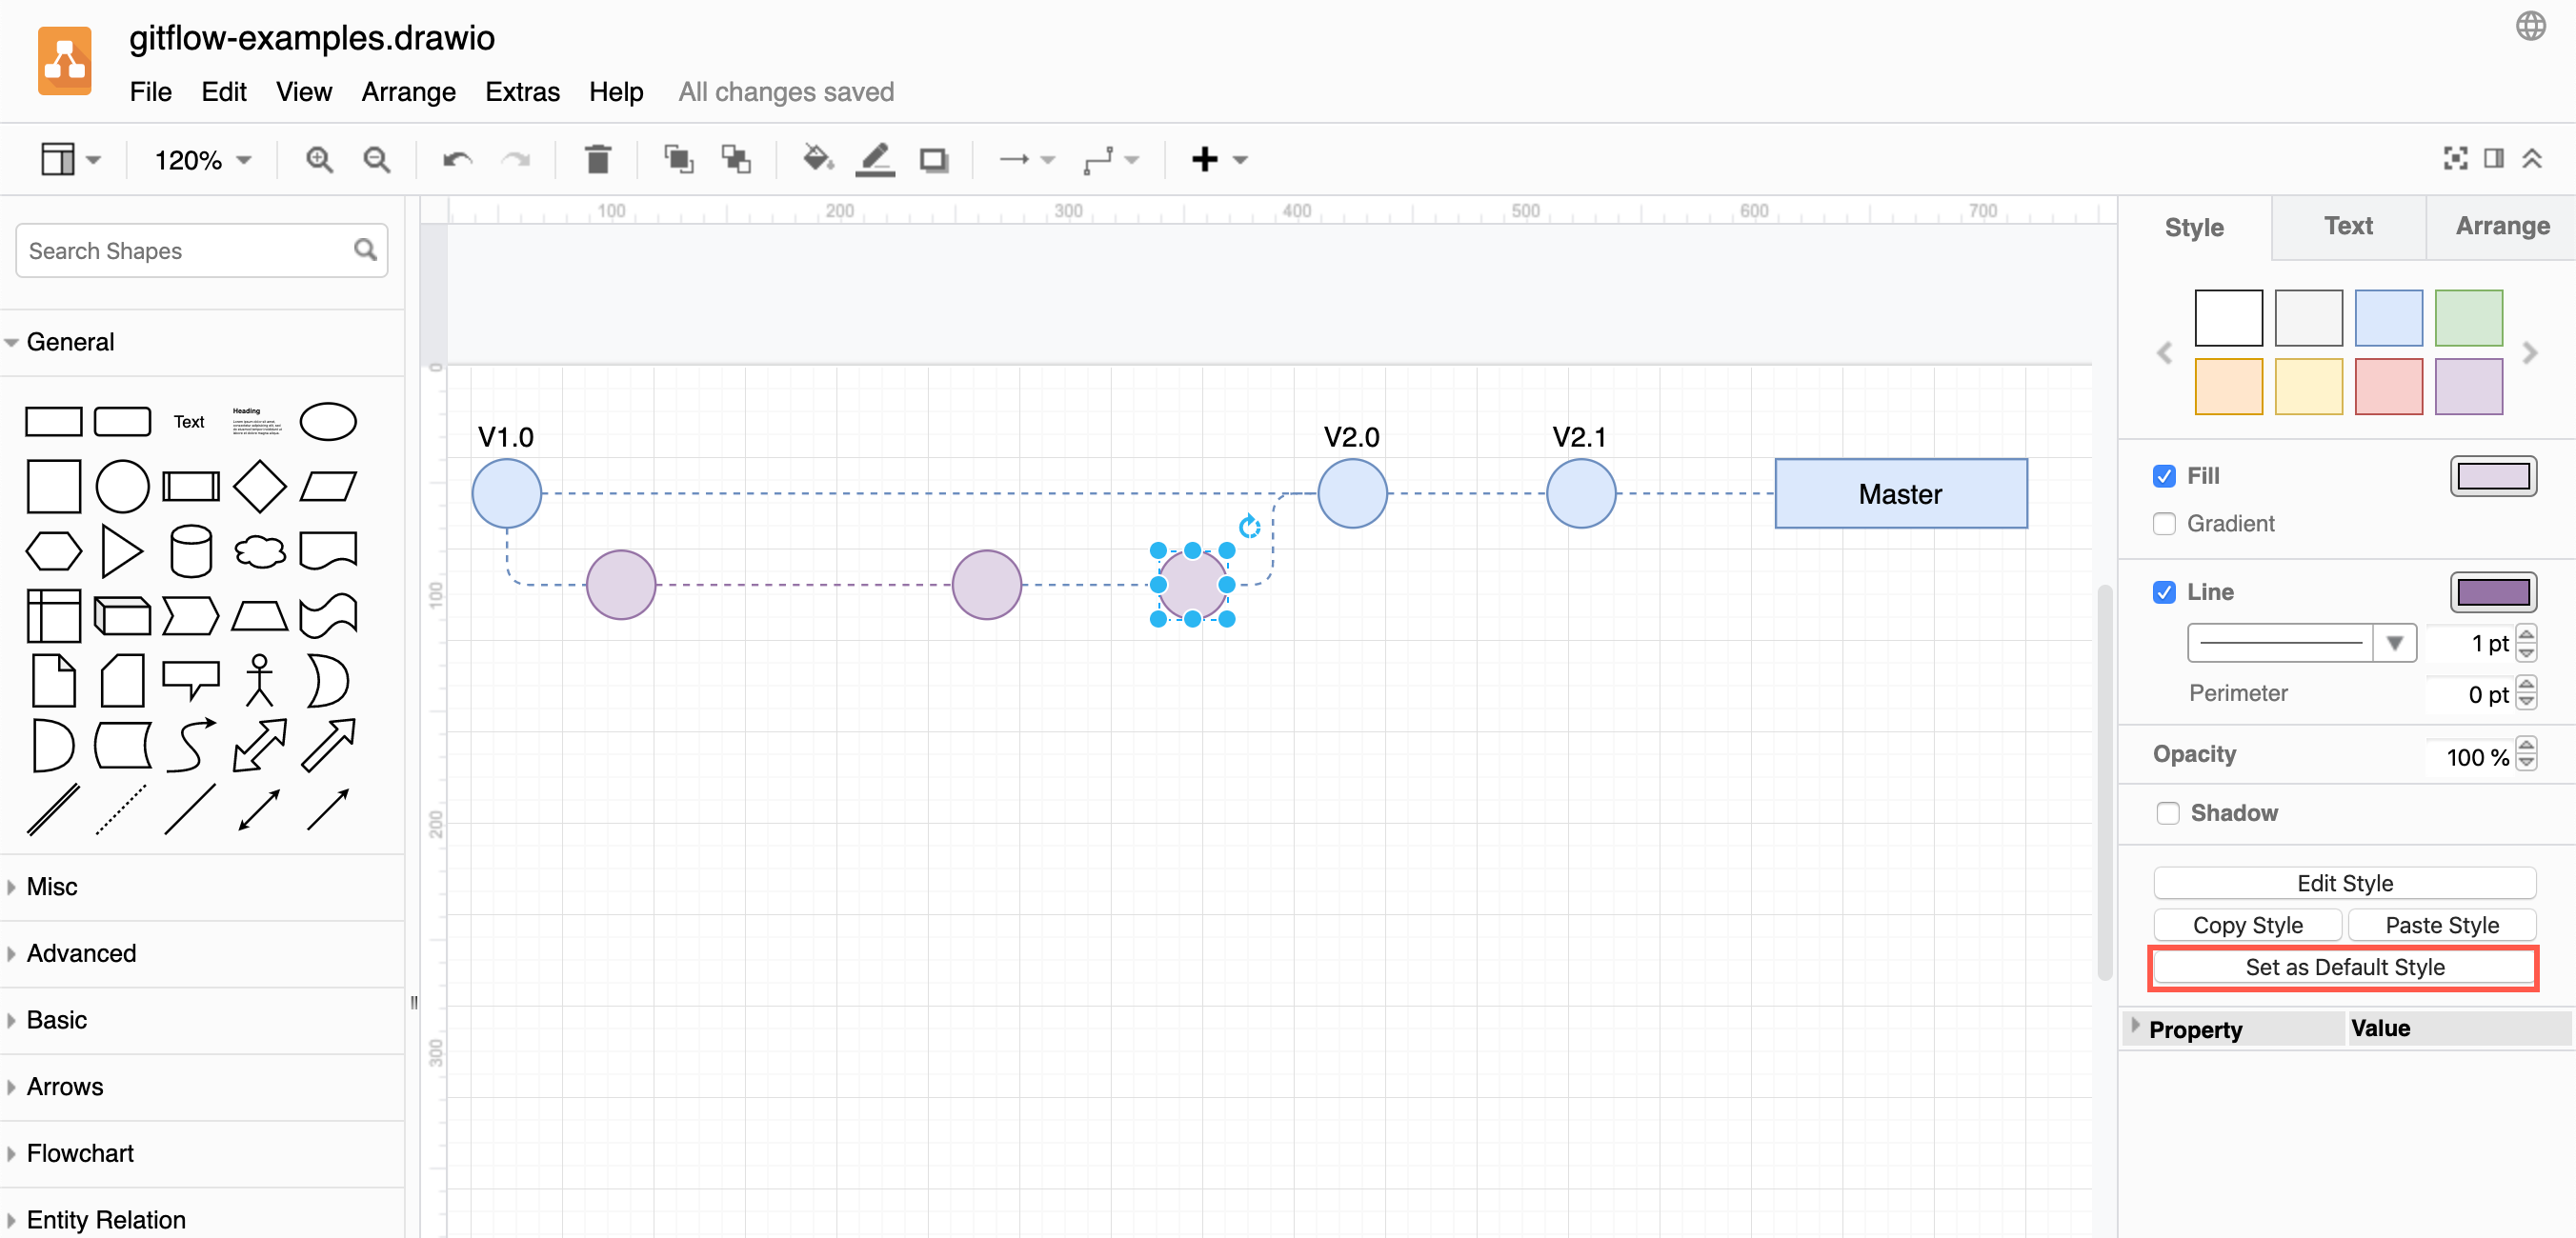
Task: Open the zoom level 120% dropdown
Action: click(x=199, y=159)
